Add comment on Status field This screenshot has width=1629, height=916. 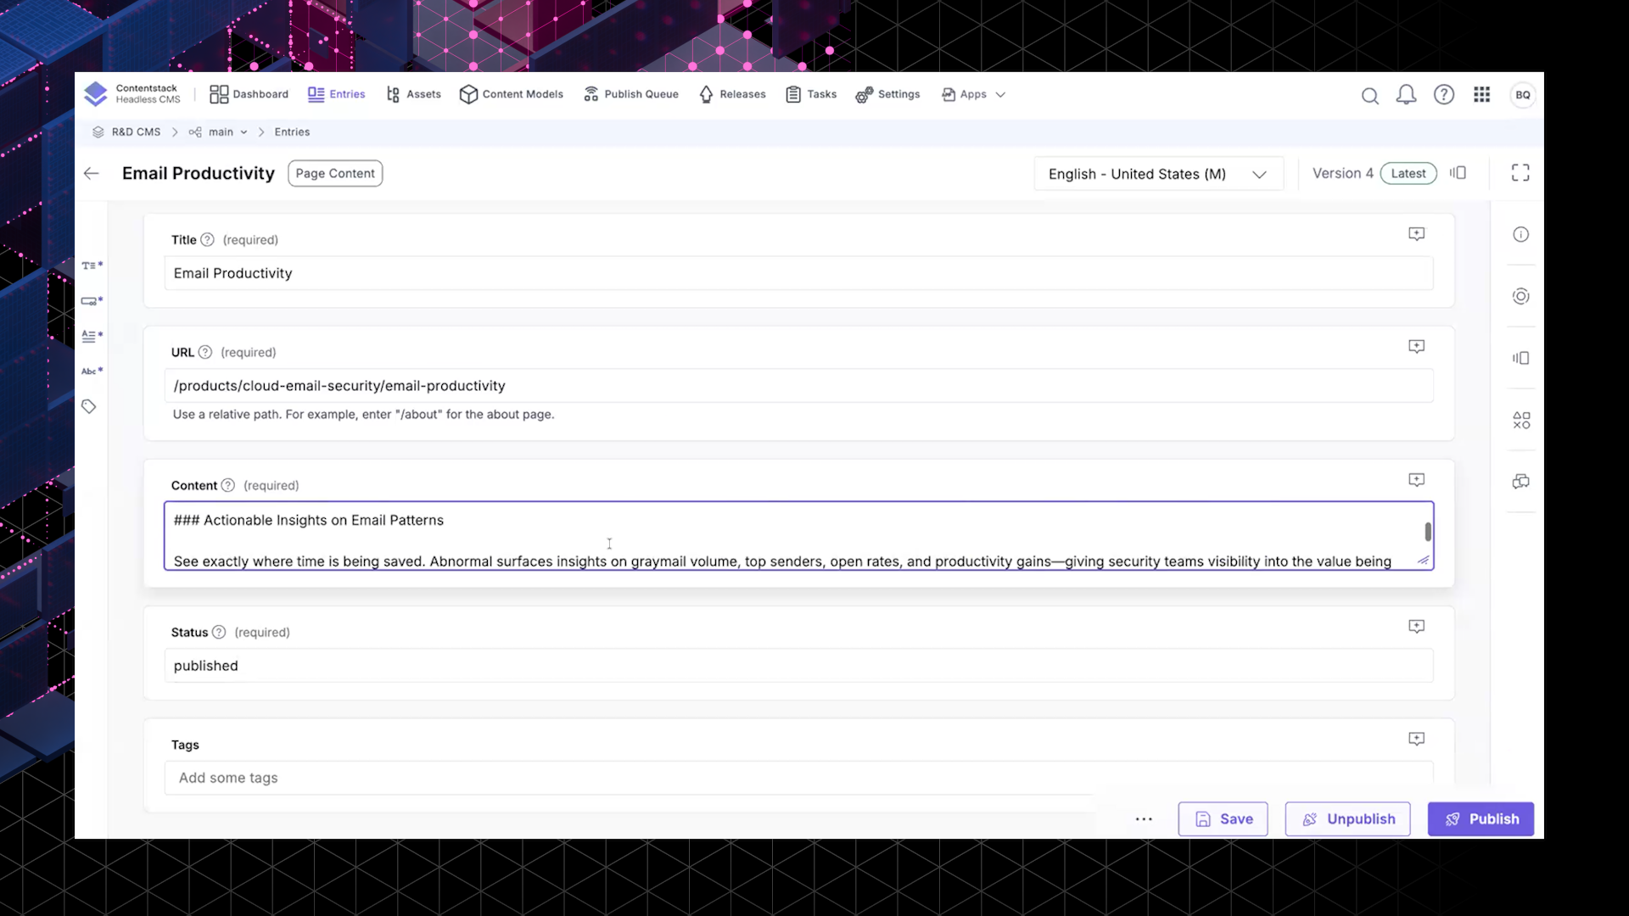pyautogui.click(x=1416, y=627)
